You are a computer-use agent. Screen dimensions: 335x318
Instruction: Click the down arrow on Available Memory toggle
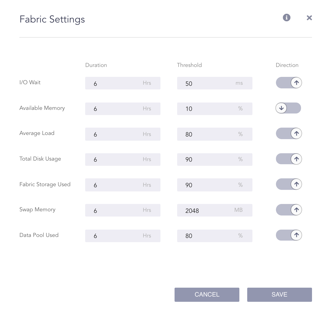coord(281,108)
